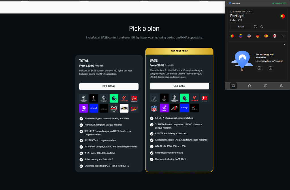
Task: Reconnect NordVPN using the refresh icon
Action: click(262, 27)
